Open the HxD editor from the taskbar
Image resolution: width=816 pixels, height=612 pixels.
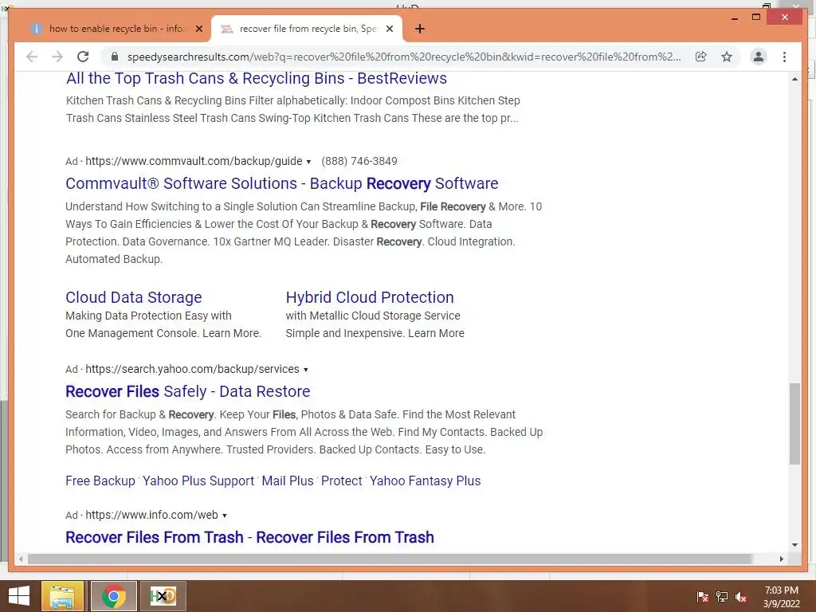coord(163,596)
